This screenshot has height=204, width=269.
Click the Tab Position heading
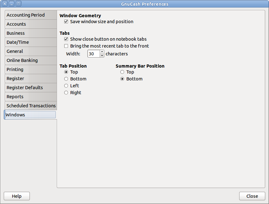click(73, 66)
